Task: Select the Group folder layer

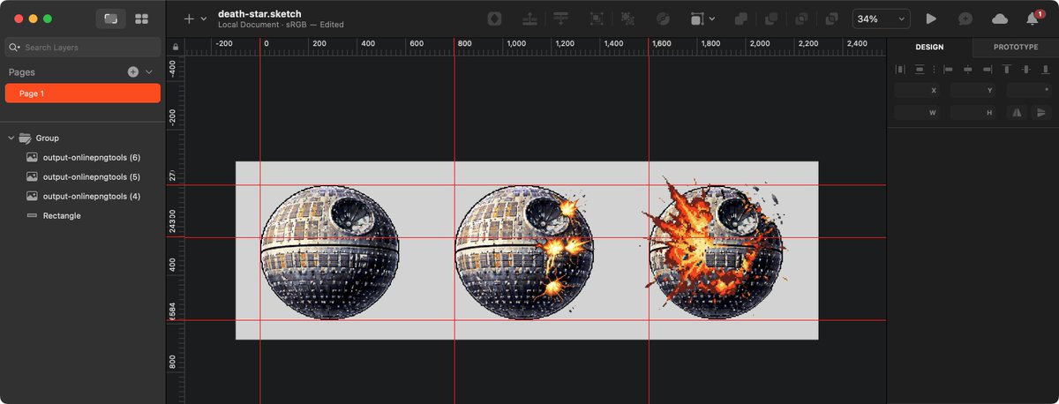Action: tap(83, 138)
